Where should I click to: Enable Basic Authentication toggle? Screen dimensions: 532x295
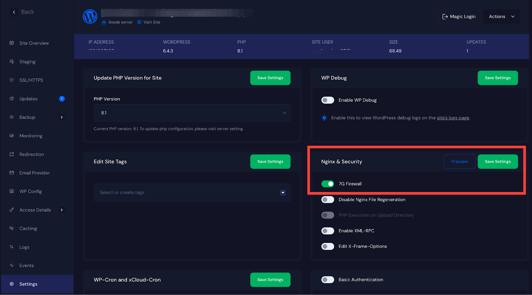coord(328,280)
